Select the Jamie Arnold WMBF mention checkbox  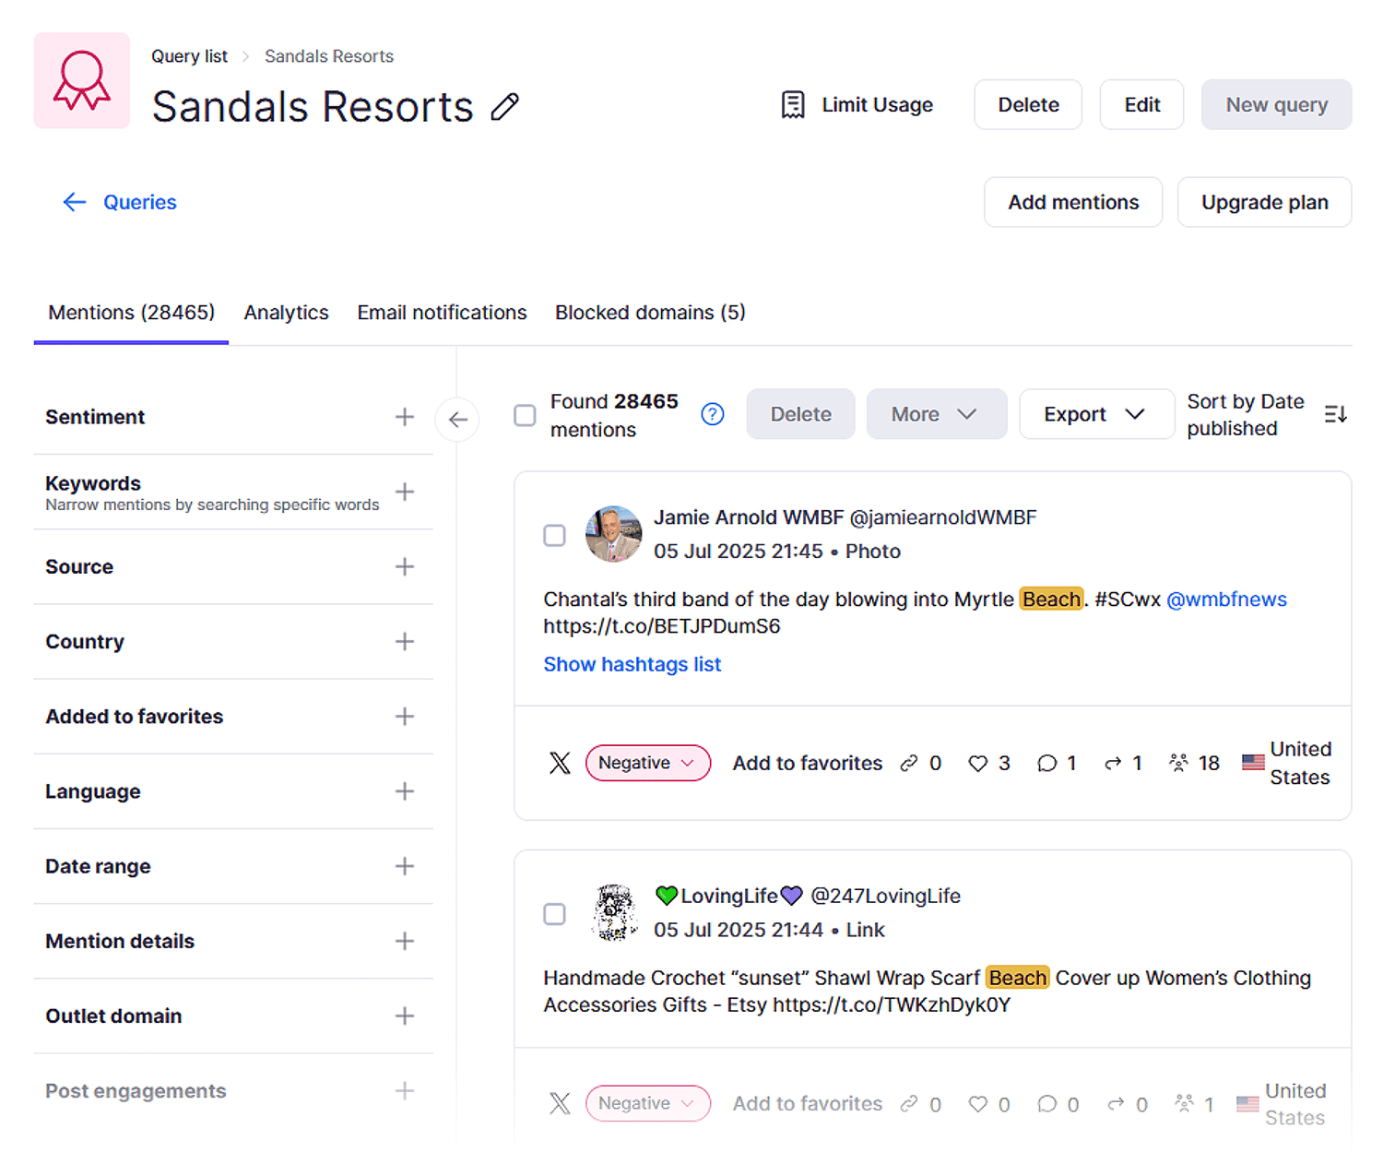point(554,536)
